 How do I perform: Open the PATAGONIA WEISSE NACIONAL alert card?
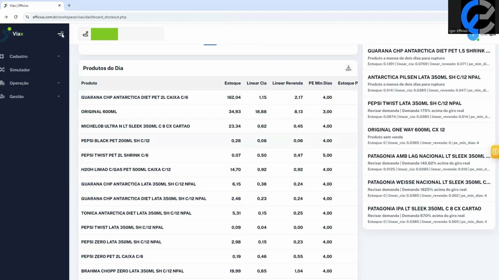coord(429,189)
